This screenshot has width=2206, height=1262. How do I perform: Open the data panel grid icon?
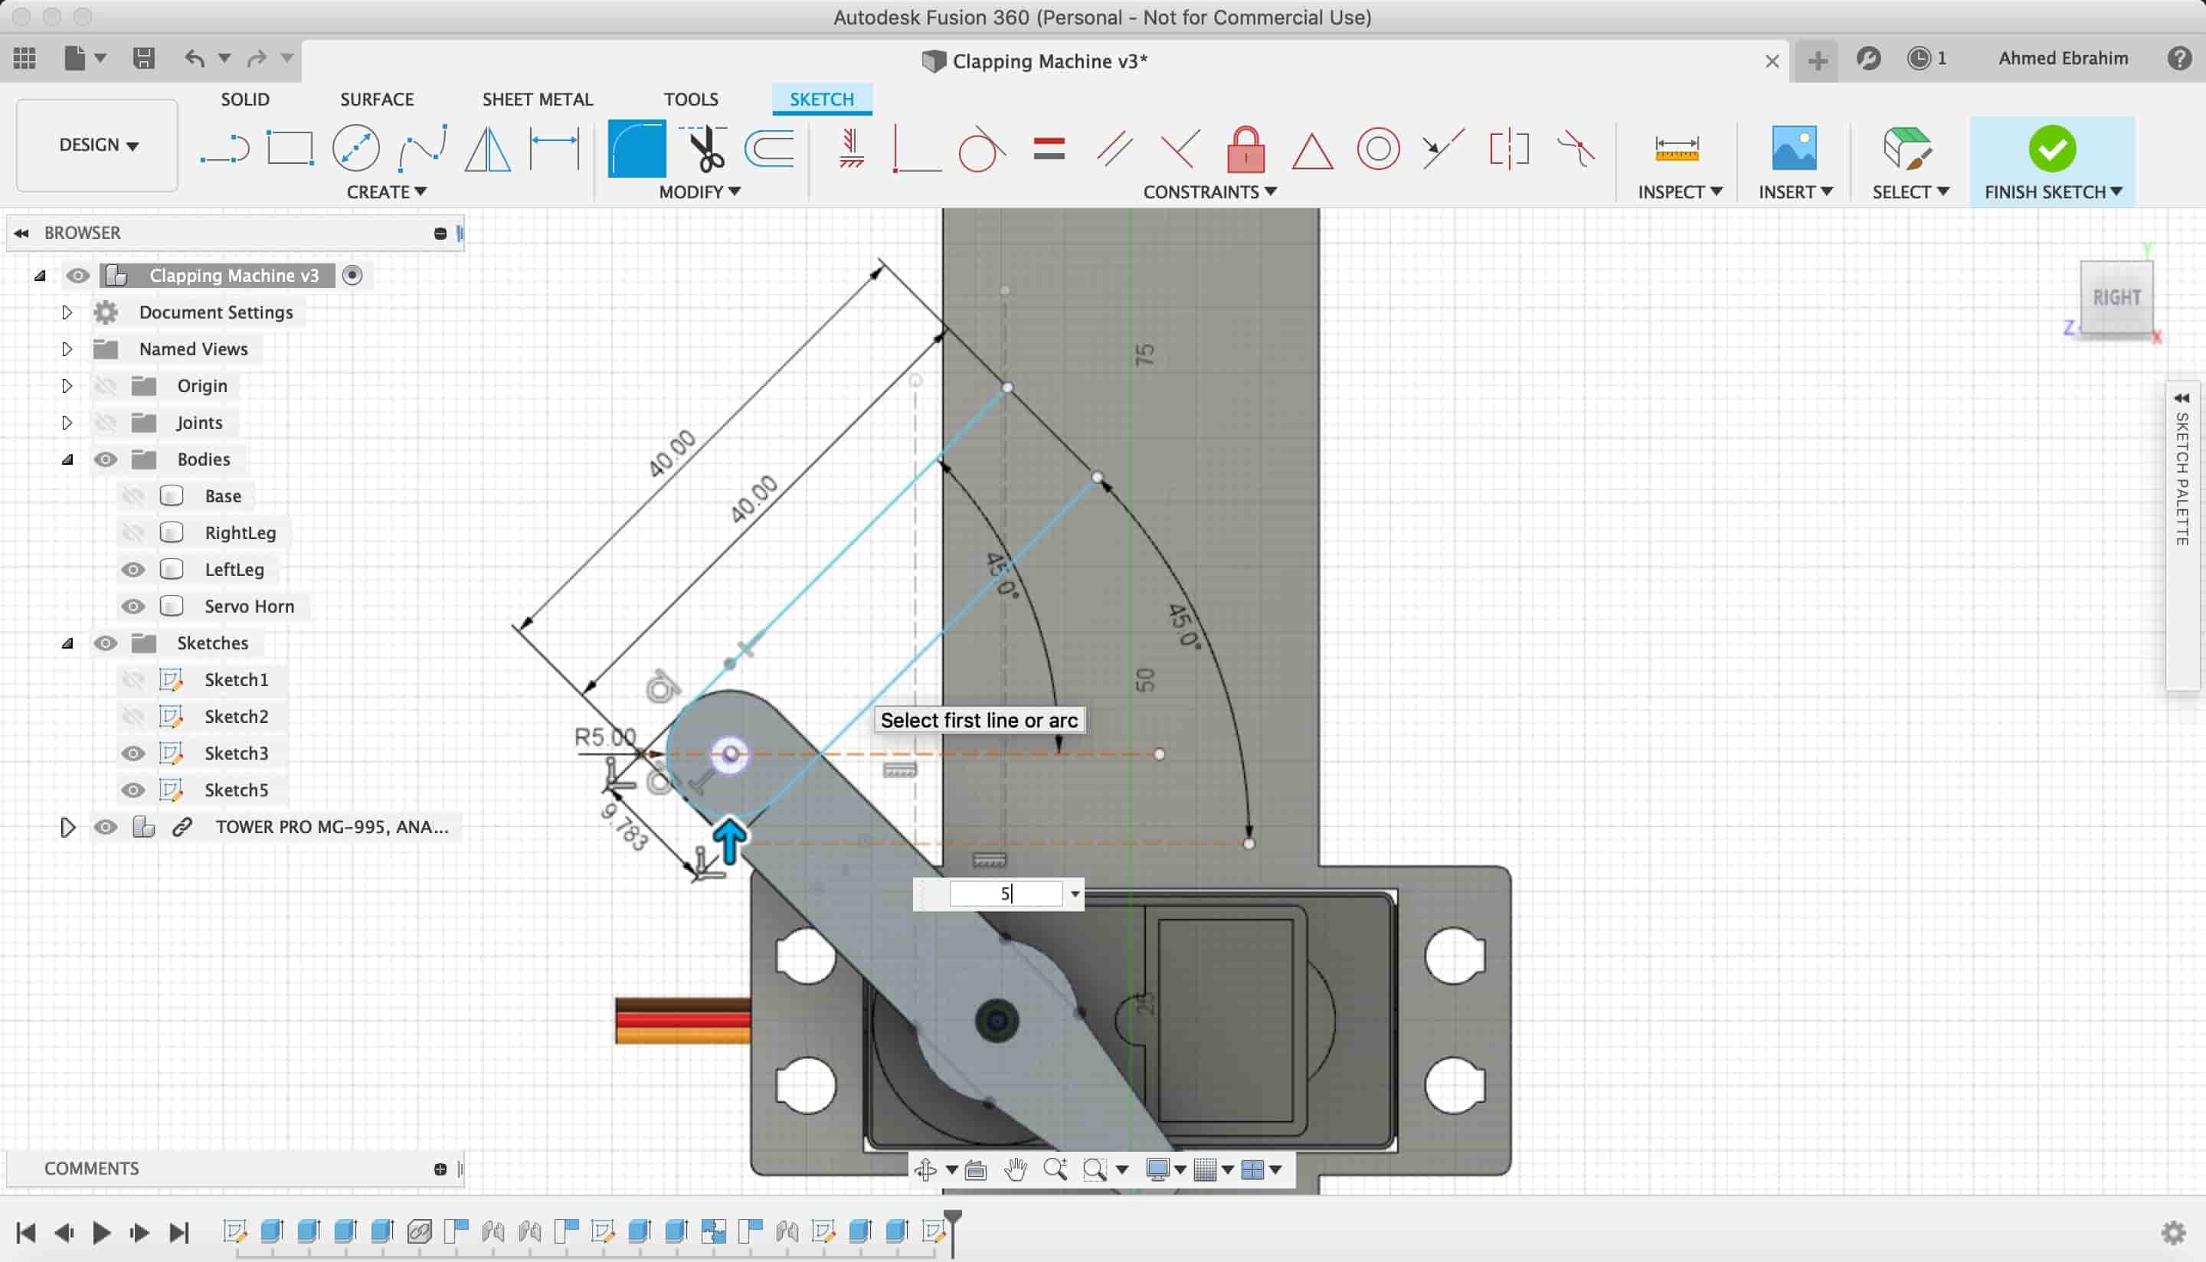click(x=25, y=58)
